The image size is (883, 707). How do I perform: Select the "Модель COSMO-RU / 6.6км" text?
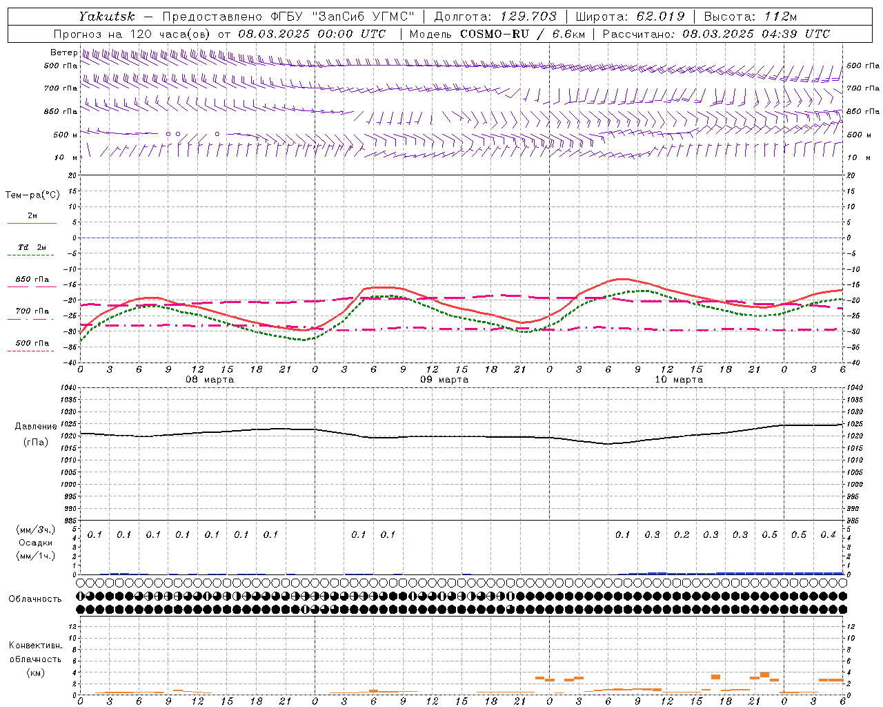coord(497,34)
